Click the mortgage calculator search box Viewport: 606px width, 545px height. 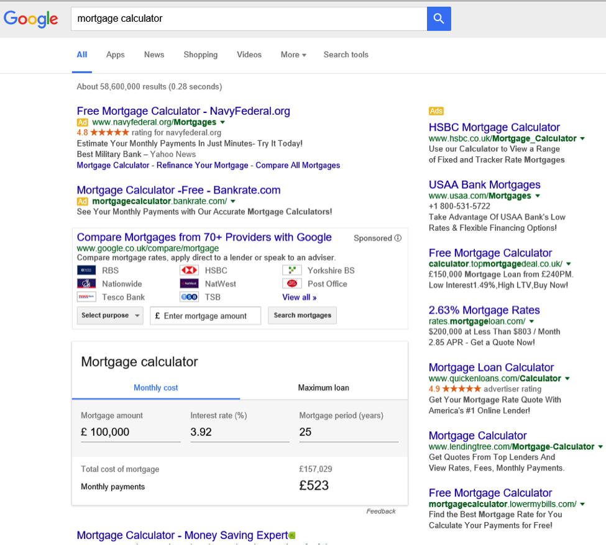tap(249, 19)
